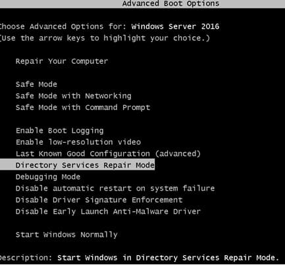Choose Enable low-resolution video

click(x=78, y=142)
